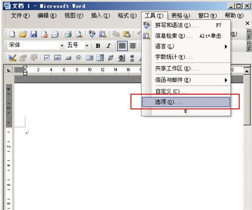The image size is (252, 210).
Task: Toggle Italic formatting
Action: click(109, 46)
